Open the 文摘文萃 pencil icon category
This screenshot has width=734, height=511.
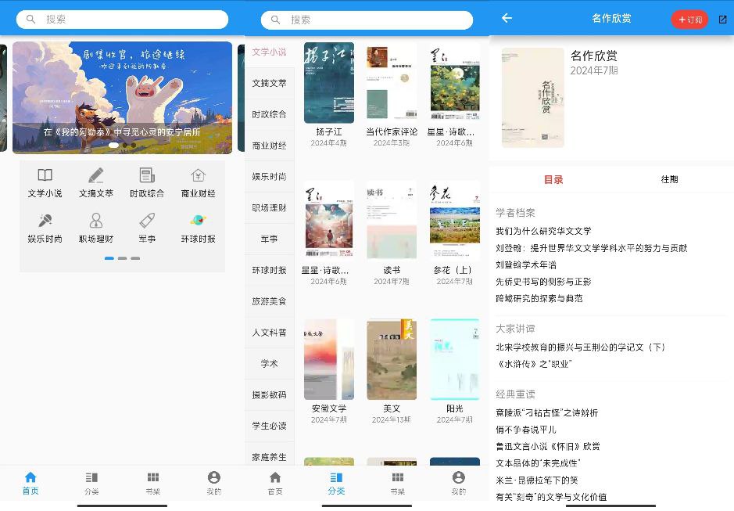click(x=96, y=175)
